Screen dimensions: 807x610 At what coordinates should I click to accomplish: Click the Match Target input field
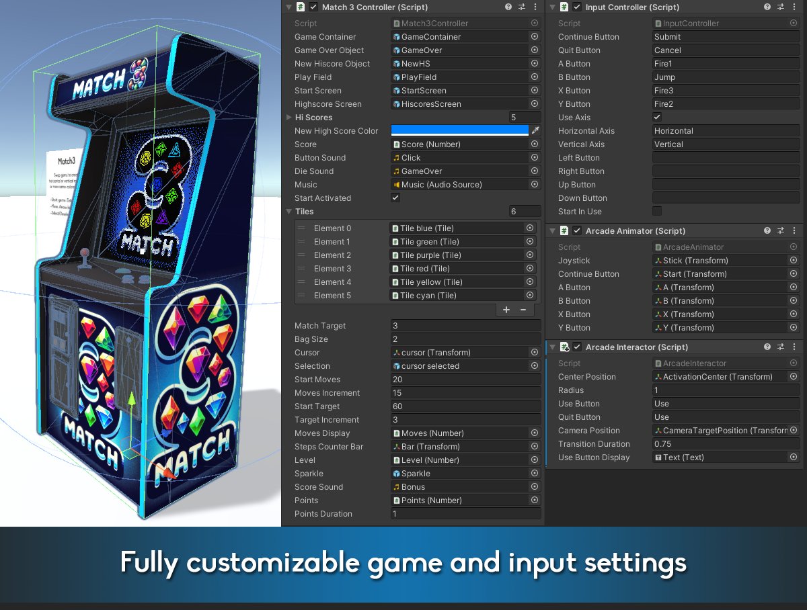[x=465, y=325]
